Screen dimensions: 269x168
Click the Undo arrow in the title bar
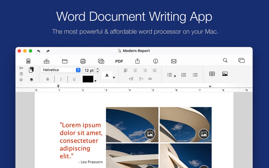39,51
